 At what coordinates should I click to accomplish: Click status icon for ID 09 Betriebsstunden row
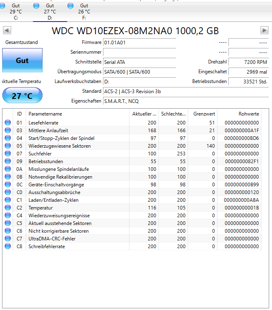pyautogui.click(x=8, y=162)
